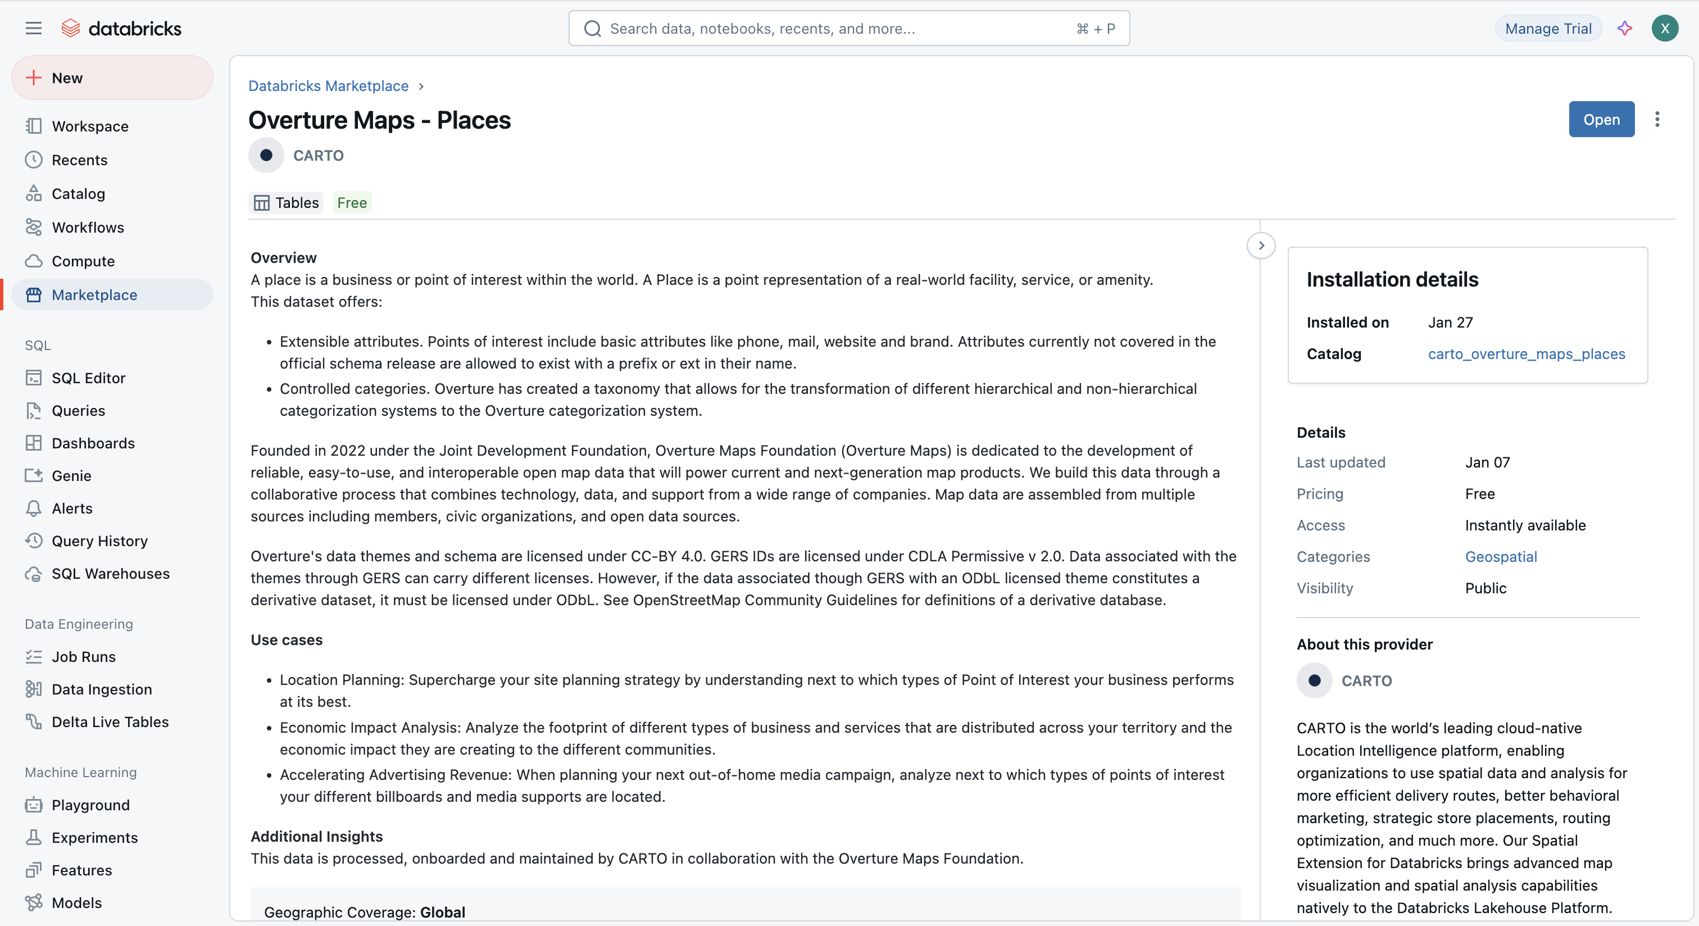The width and height of the screenshot is (1699, 926).
Task: Open Delta Live Tables in the sidebar
Action: click(x=112, y=721)
